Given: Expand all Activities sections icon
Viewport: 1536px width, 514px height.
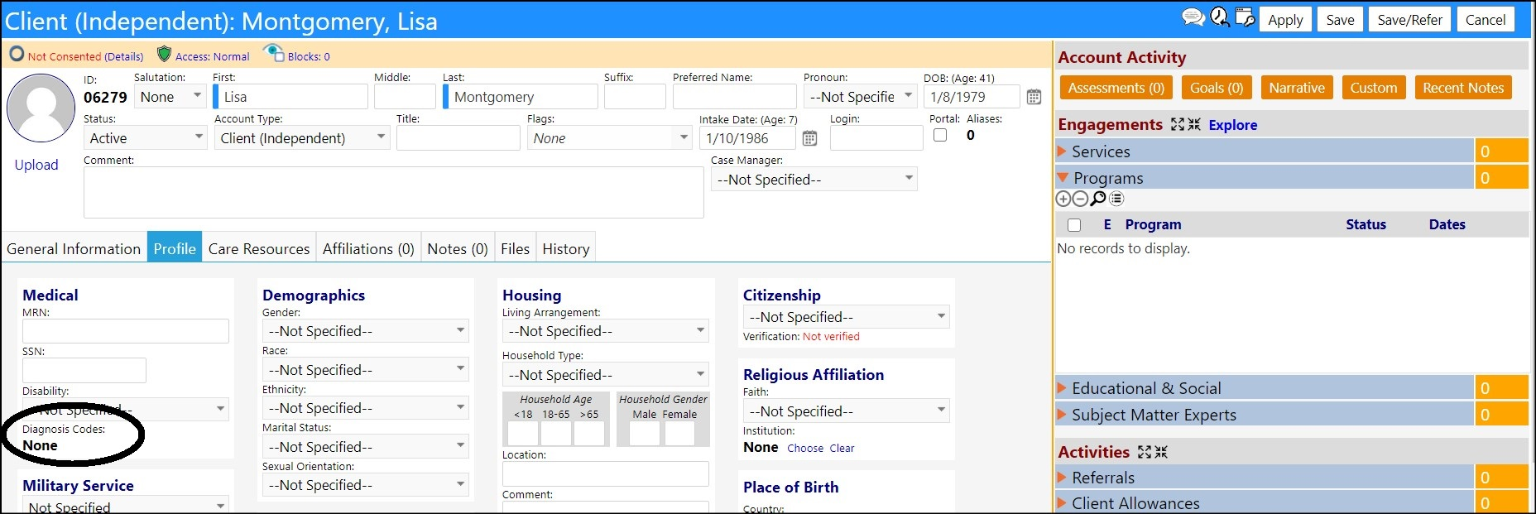Looking at the screenshot, I should [1145, 452].
